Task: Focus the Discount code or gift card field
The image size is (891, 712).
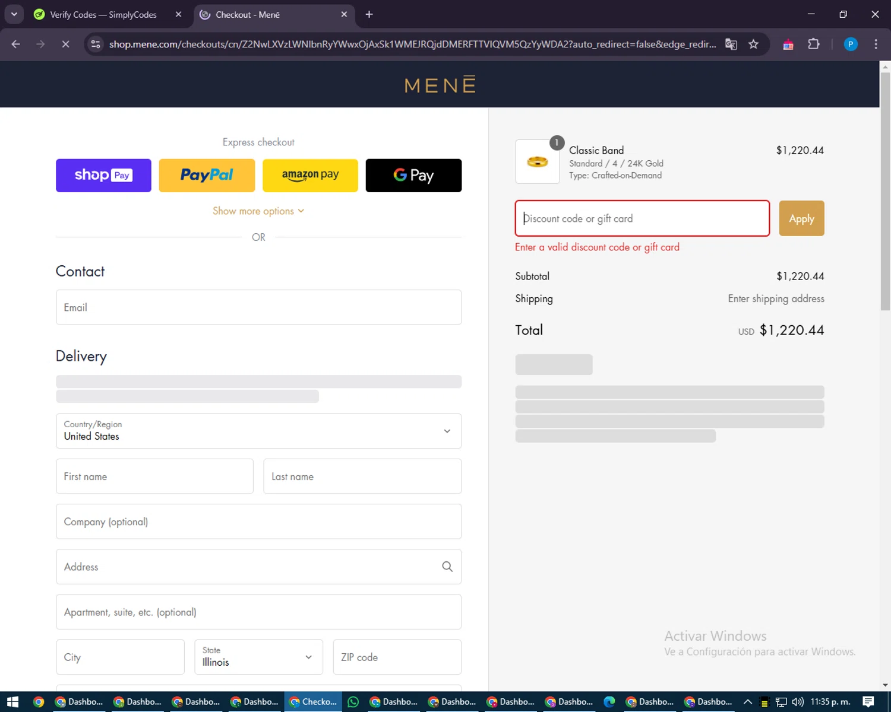Action: (x=642, y=218)
